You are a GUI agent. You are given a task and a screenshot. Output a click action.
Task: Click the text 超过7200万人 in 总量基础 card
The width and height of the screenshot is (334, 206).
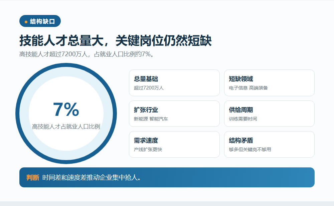(x=149, y=88)
